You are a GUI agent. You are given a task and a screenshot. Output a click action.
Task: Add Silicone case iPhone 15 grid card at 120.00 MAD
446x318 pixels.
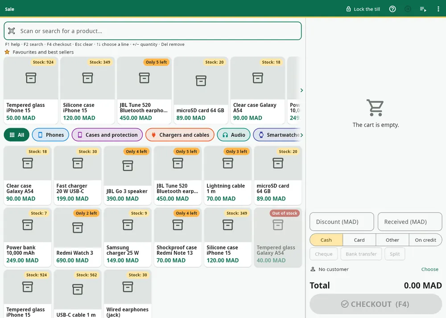tap(228, 237)
